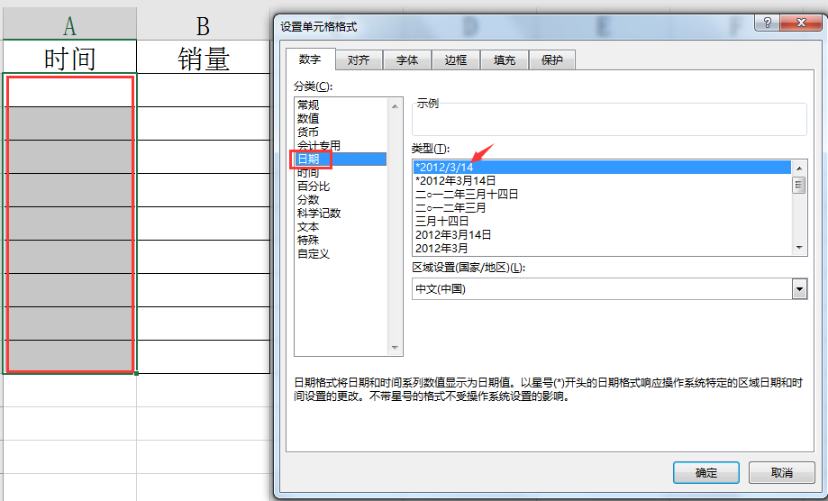Open the 填充 tab
Screen dimensions: 828x501
pyautogui.click(x=505, y=60)
